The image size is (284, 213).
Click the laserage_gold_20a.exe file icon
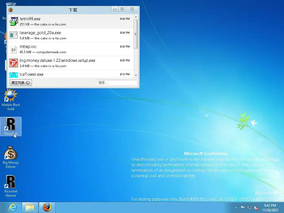[x=14, y=35]
